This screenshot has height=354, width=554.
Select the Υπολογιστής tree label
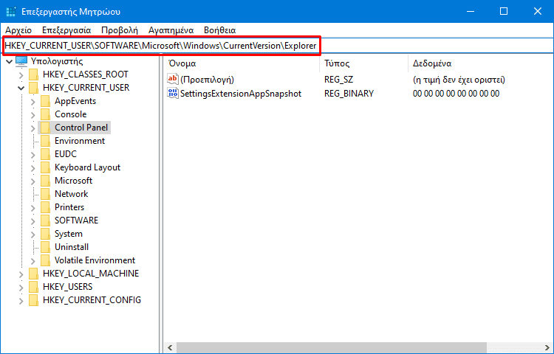click(57, 62)
